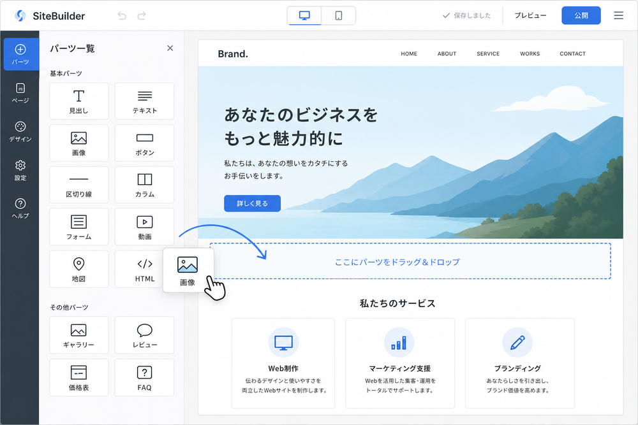Viewport: 638px width, 425px height.
Task: Open the ヘルプ sidebar tab
Action: [x=20, y=208]
